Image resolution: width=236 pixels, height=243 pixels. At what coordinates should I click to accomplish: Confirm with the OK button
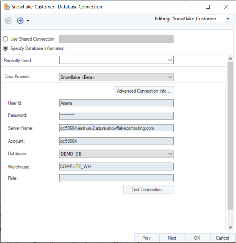[x=197, y=238]
